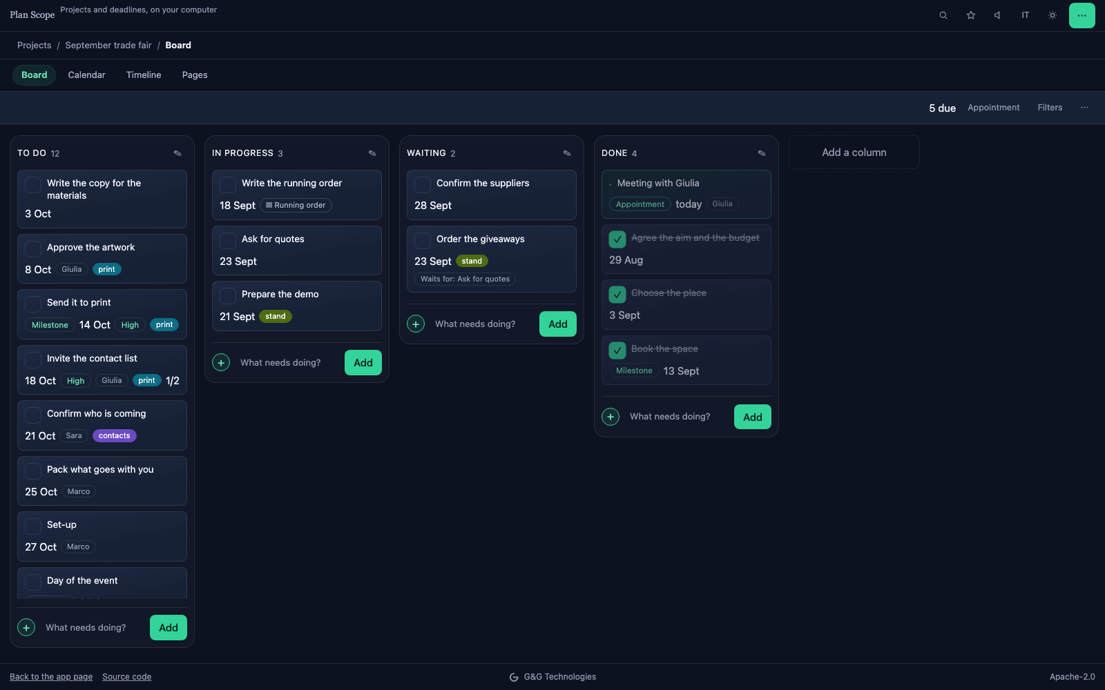This screenshot has width=1105, height=690.
Task: Open the Filters menu
Action: (x=1050, y=108)
